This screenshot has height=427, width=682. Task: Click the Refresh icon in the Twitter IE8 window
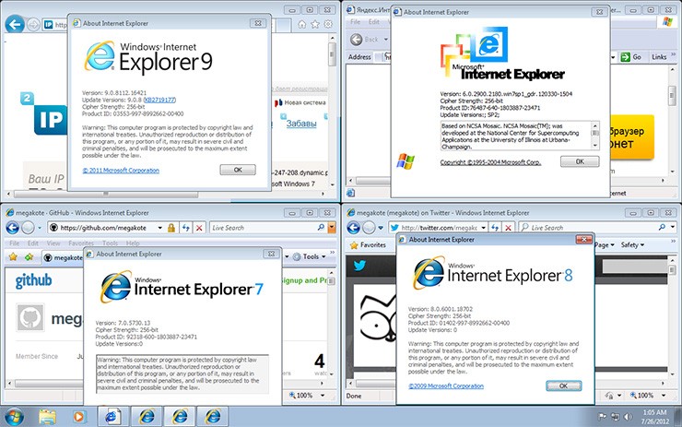(495, 227)
